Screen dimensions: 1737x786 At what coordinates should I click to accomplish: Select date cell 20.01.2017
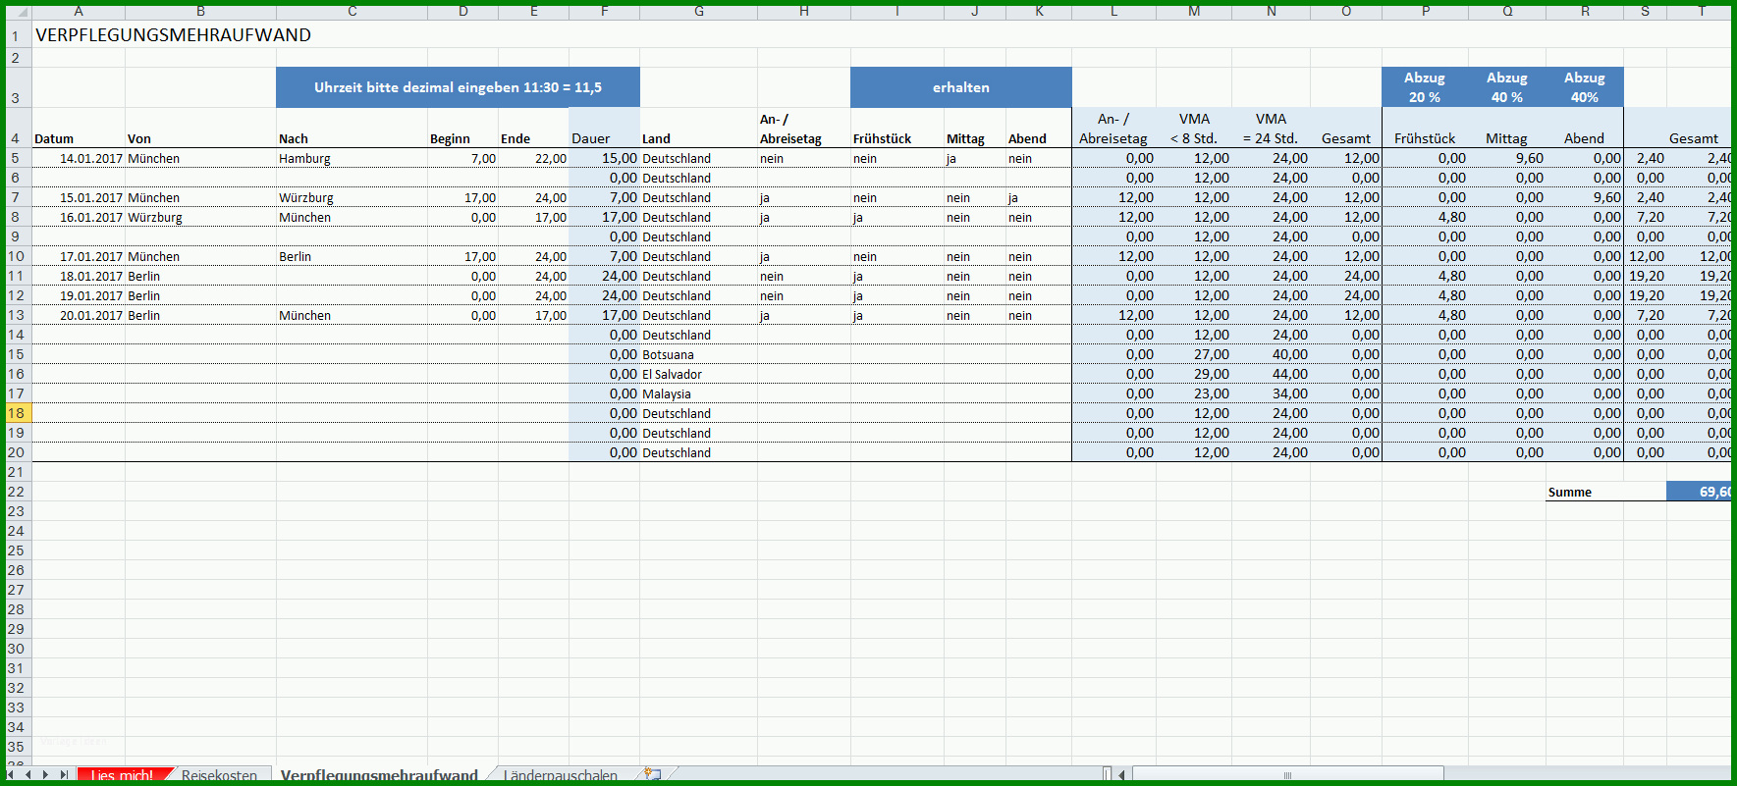(x=79, y=315)
